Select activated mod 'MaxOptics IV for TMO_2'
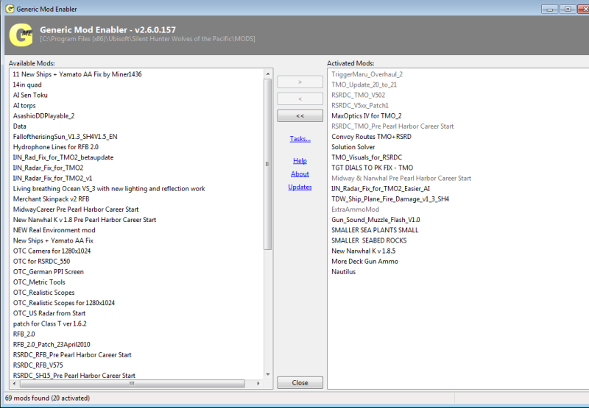Image resolution: width=589 pixels, height=408 pixels. (x=366, y=116)
